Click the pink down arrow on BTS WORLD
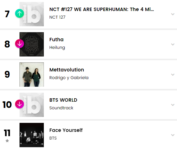Screen dimensions: 177x148 (20, 104)
